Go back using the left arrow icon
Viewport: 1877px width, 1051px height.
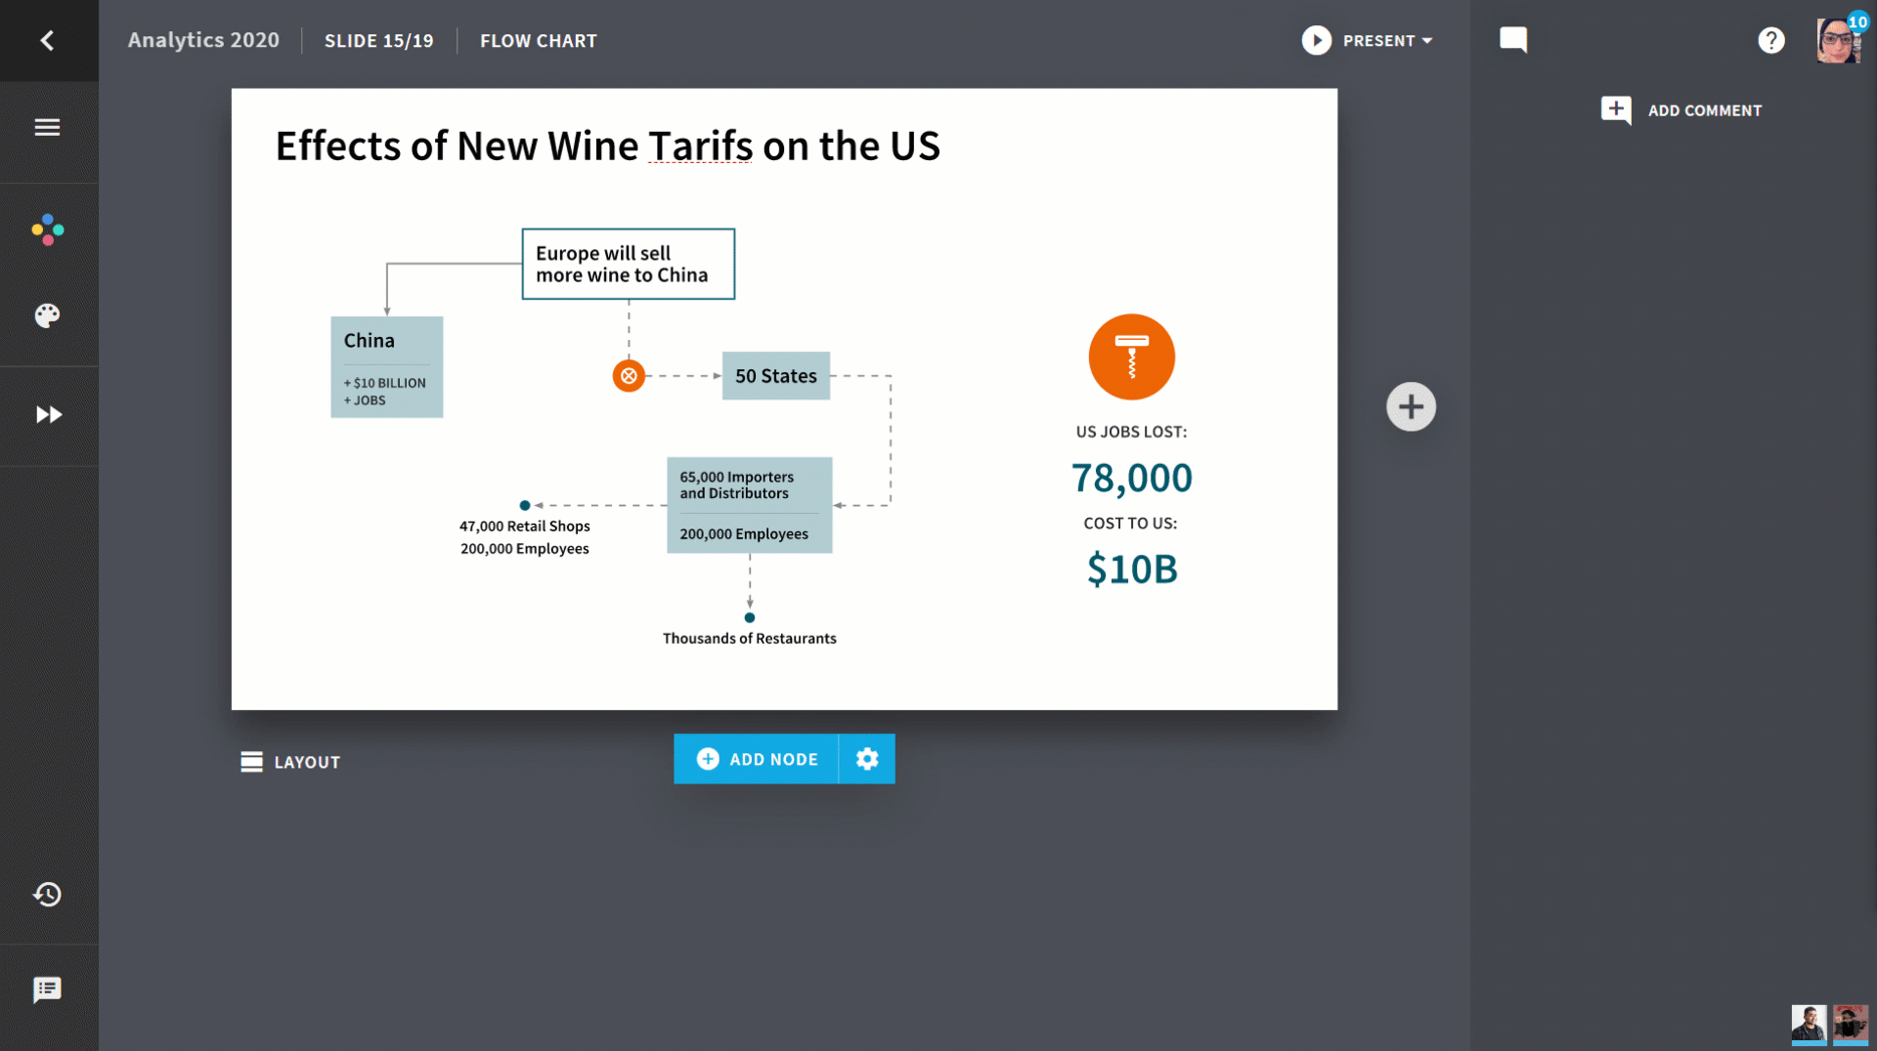(x=47, y=40)
